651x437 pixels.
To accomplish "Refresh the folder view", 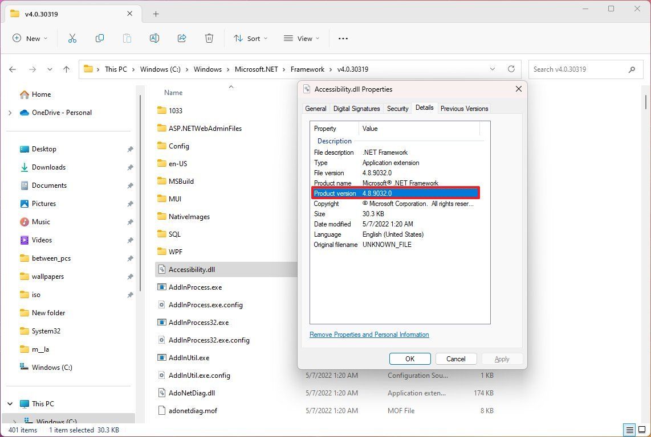I will pos(511,69).
